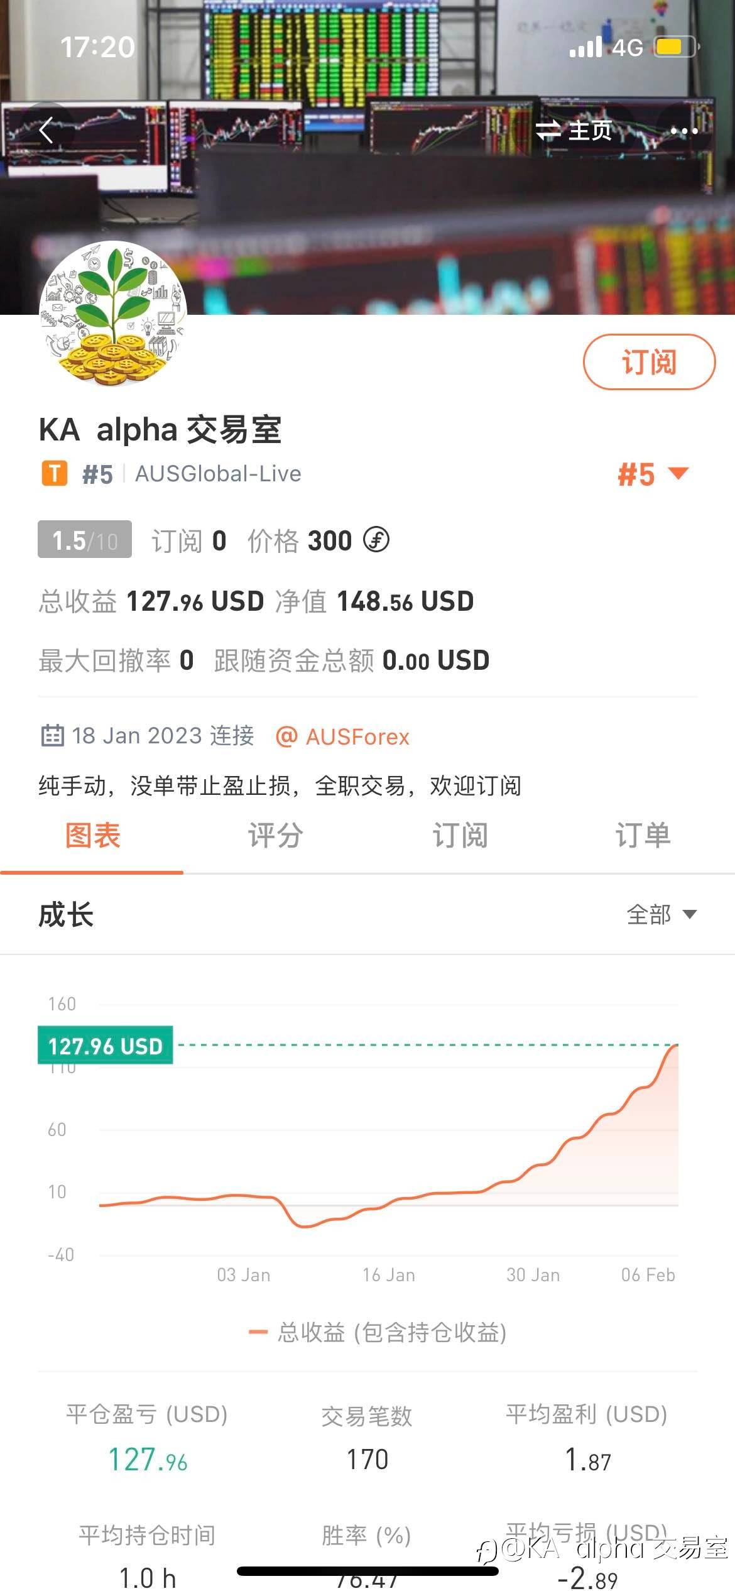Expand the #5 account dropdown
735x1591 pixels.
(653, 474)
